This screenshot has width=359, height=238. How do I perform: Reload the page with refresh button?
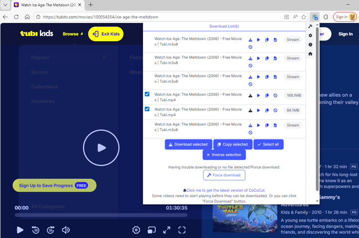[x=16, y=17]
